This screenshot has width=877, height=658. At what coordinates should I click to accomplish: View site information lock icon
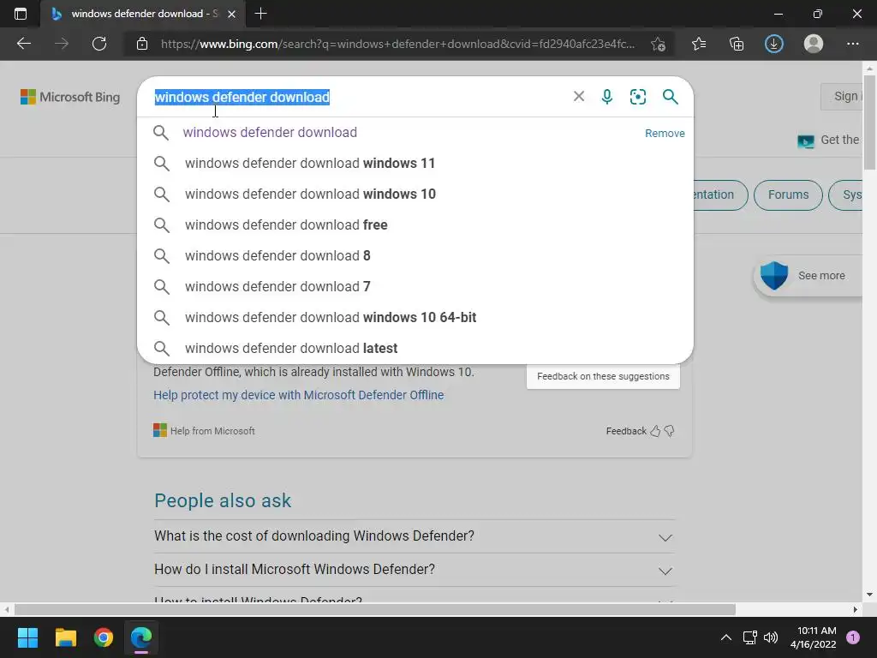[142, 44]
